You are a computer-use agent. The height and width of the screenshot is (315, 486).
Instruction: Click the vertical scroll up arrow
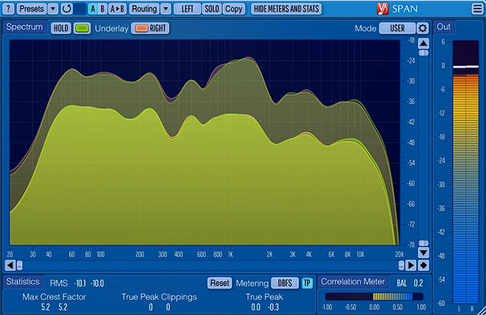[x=423, y=43]
